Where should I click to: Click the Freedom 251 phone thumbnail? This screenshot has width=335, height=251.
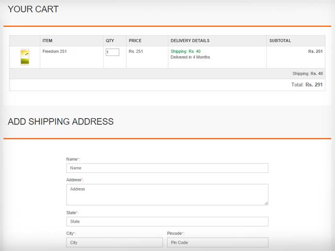25,57
